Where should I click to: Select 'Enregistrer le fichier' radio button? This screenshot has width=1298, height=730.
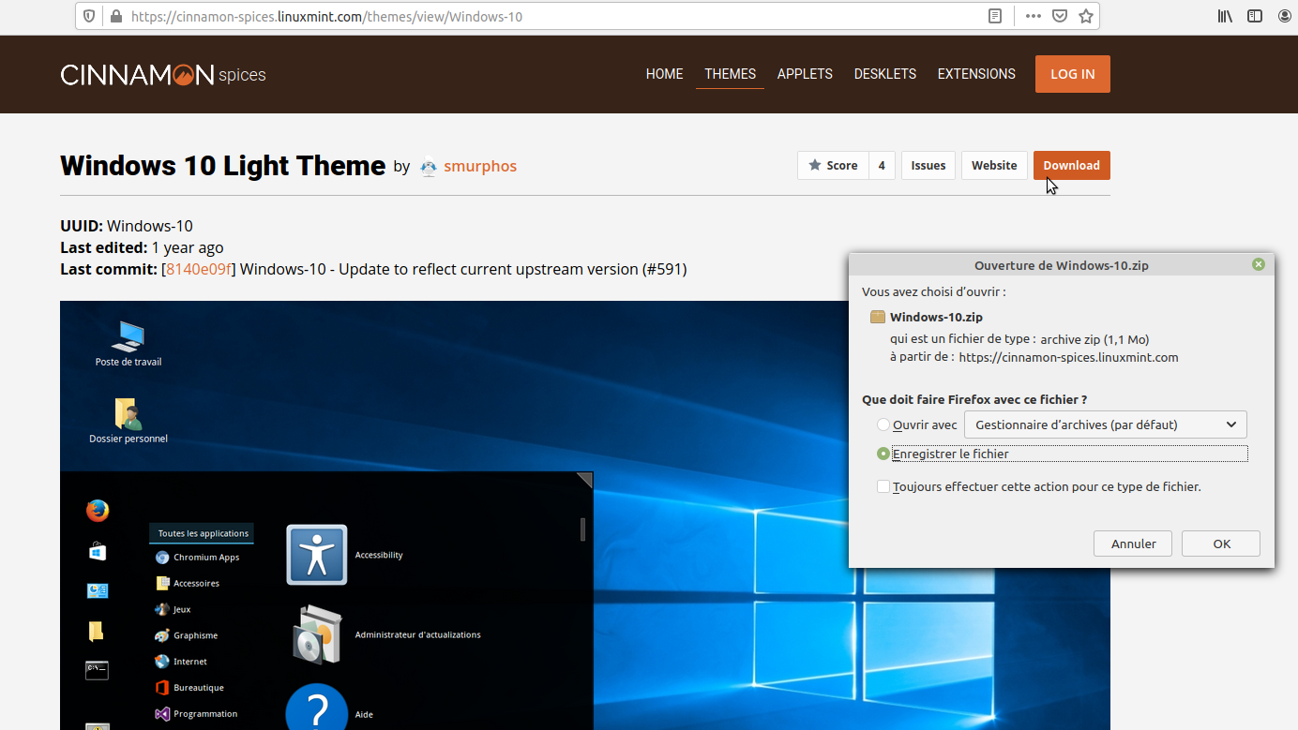click(x=883, y=454)
